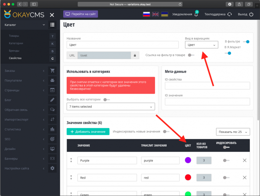The width and height of the screenshot is (260, 196).
Task: Toggle the 'В Я.Маркет' switch
Action: coord(227,53)
